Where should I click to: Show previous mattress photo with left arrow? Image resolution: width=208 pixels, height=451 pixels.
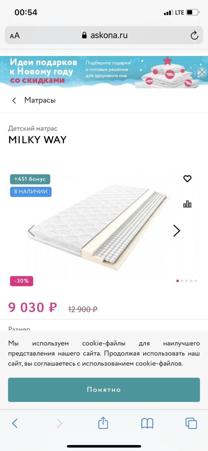click(x=31, y=231)
